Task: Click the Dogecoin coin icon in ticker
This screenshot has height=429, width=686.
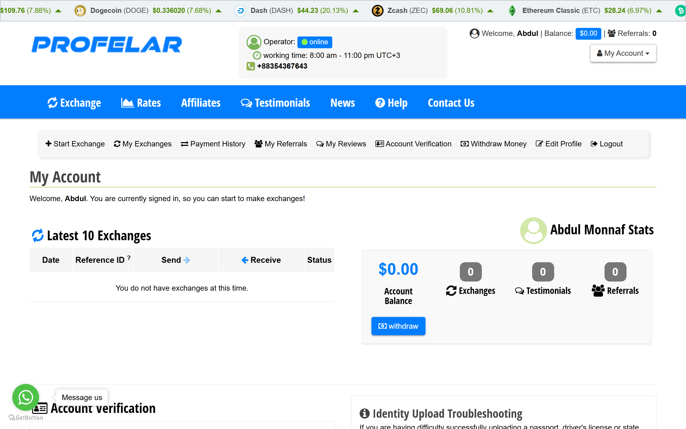Action: pos(80,11)
